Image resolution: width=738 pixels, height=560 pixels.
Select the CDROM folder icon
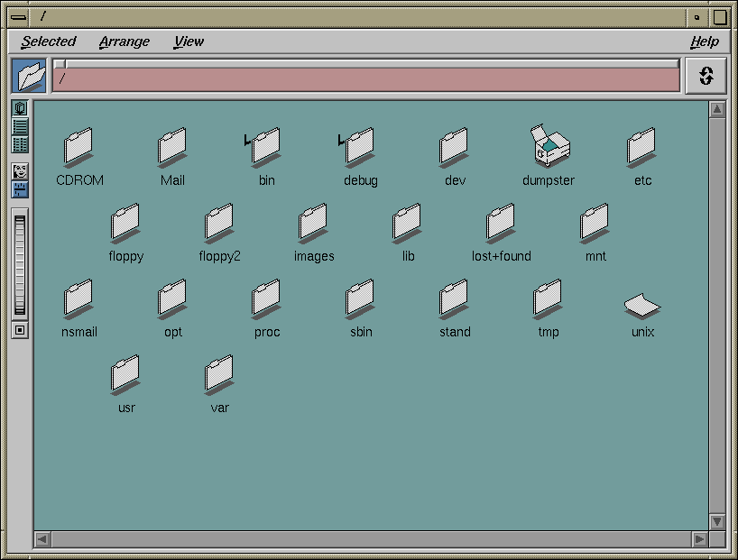coord(79,147)
